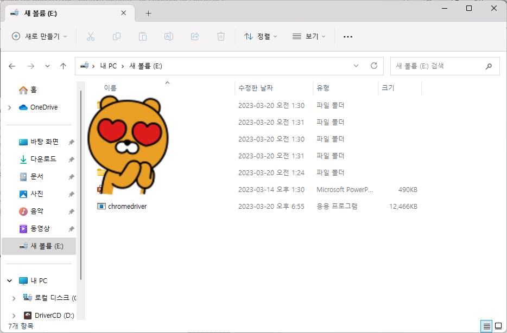
Task: Open 동영상 in quick access
Action: [x=35, y=229]
